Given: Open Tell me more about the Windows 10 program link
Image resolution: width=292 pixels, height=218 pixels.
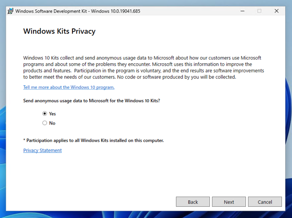Looking at the screenshot, I should [x=69, y=87].
